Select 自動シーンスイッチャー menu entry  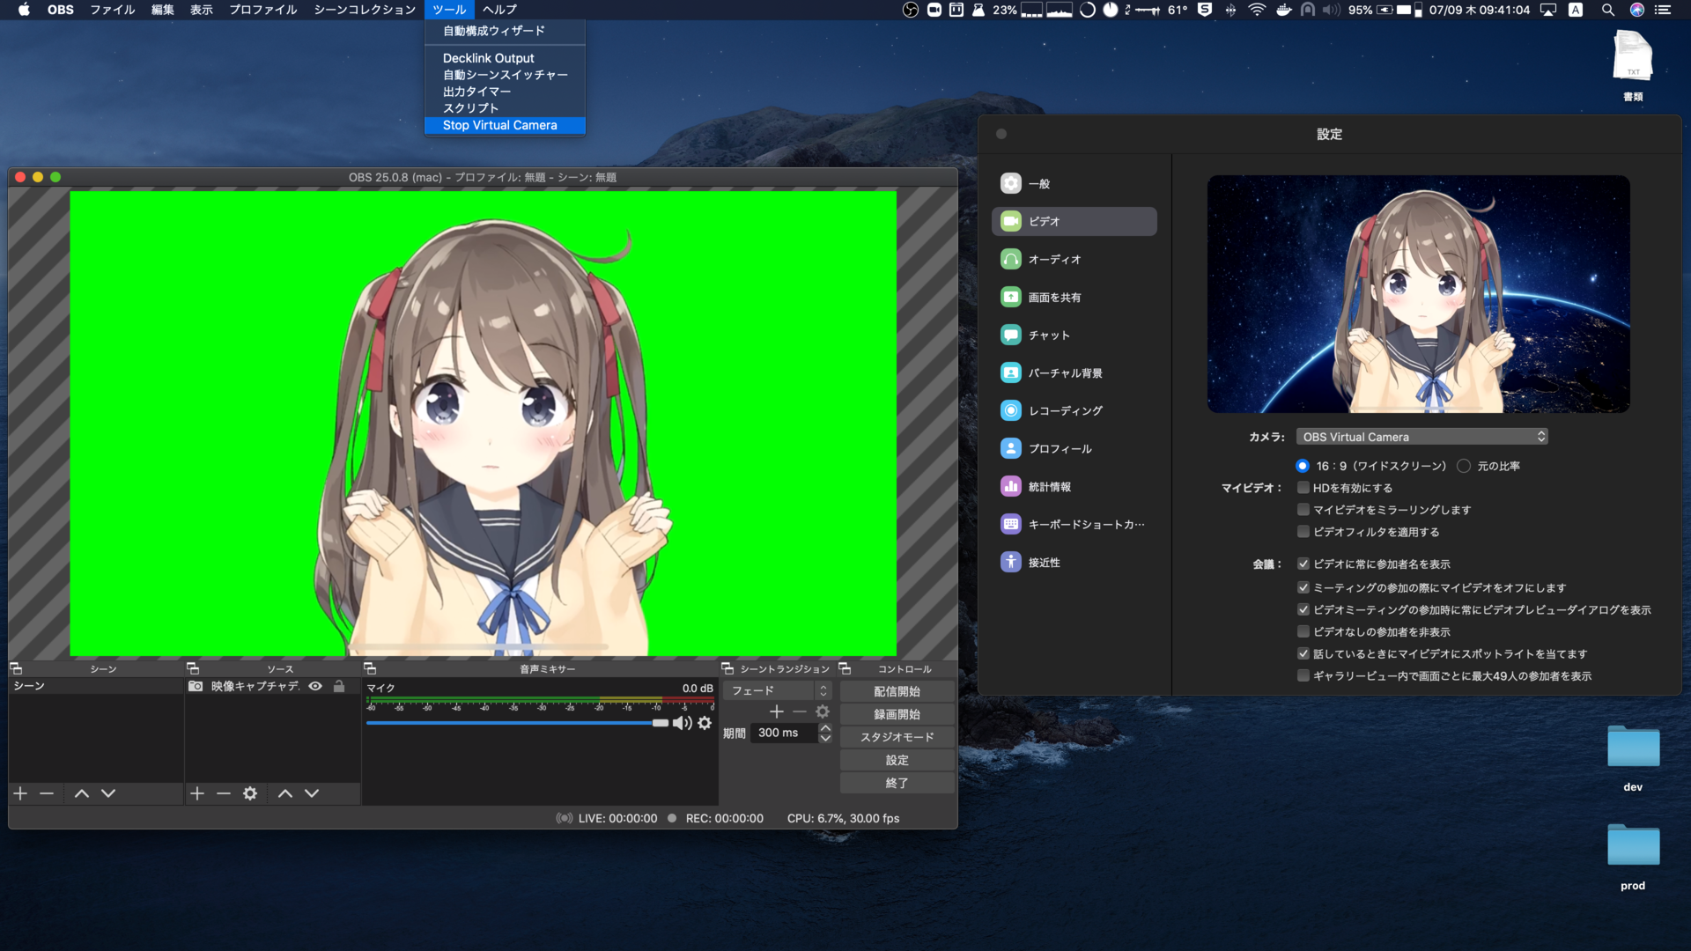[505, 75]
